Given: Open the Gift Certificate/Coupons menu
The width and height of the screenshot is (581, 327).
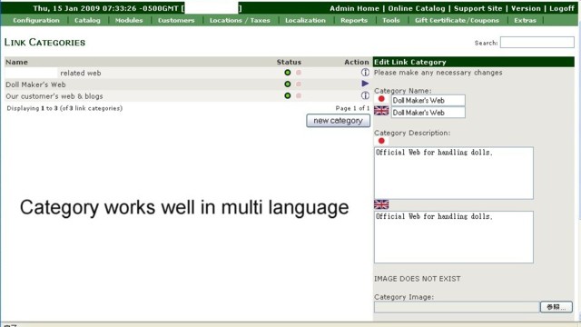Looking at the screenshot, I should coord(457,20).
